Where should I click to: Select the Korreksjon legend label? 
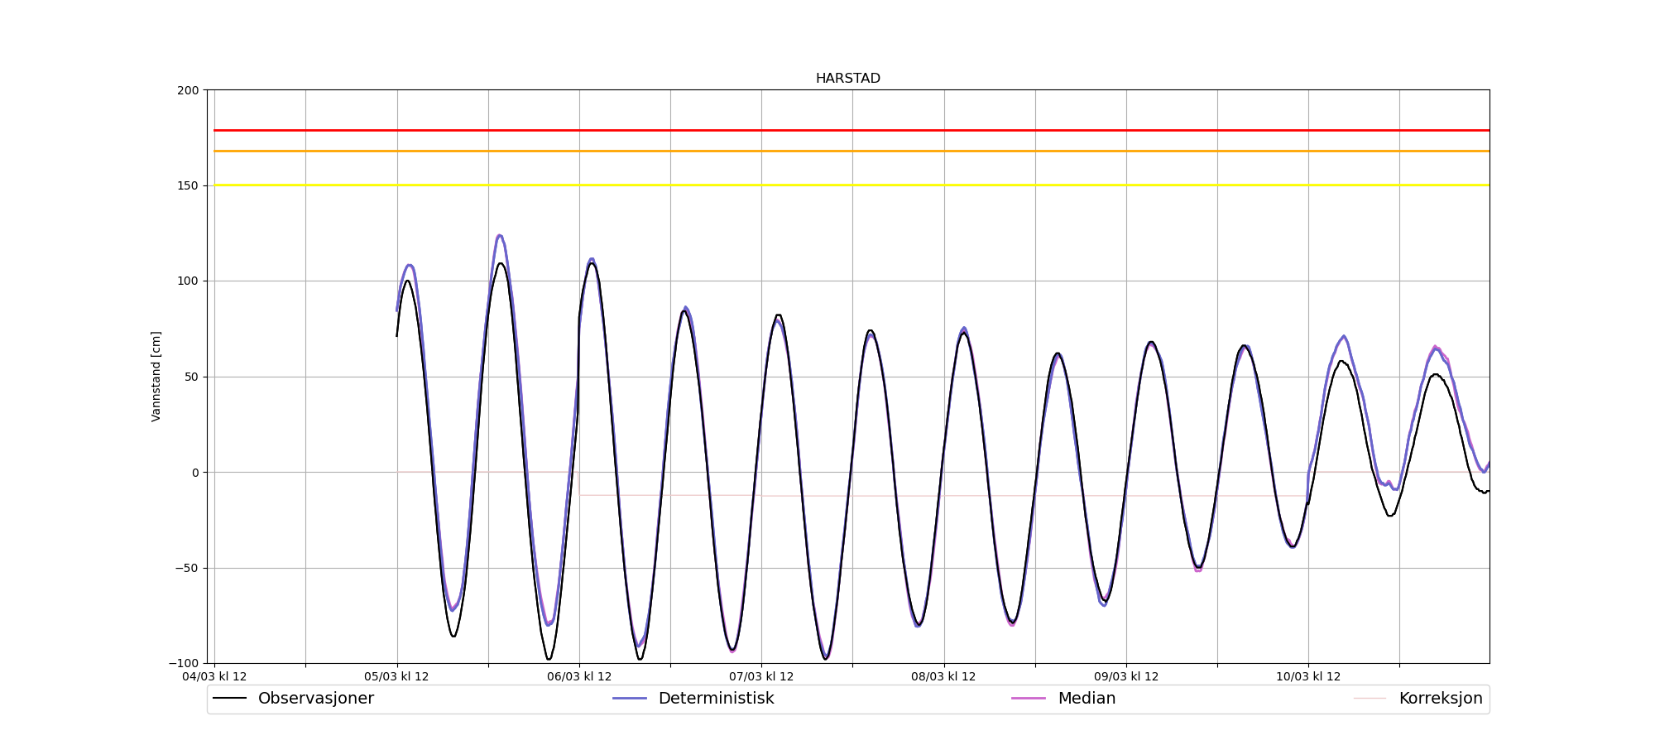pyautogui.click(x=1440, y=699)
